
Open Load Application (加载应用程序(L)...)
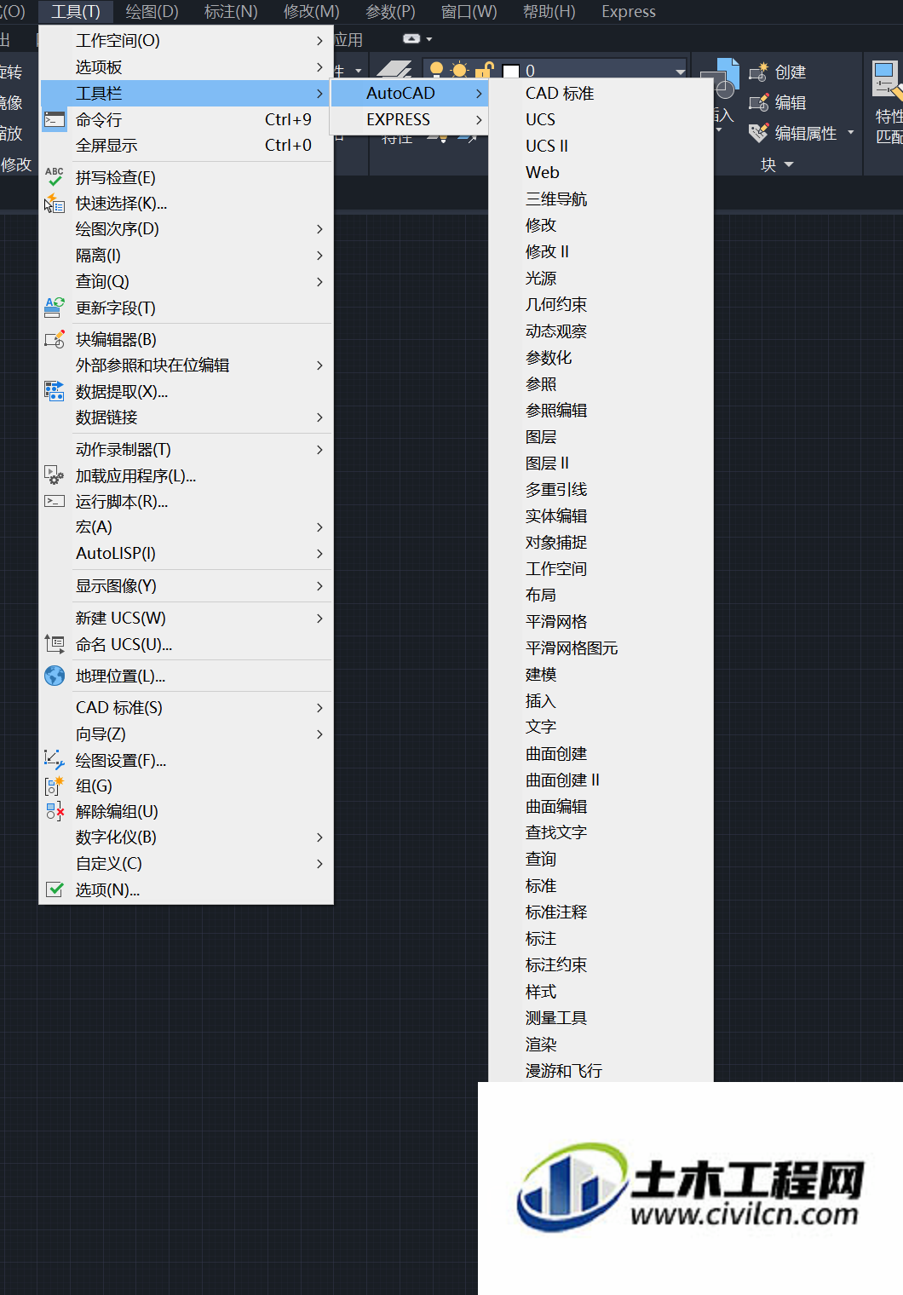coord(186,475)
